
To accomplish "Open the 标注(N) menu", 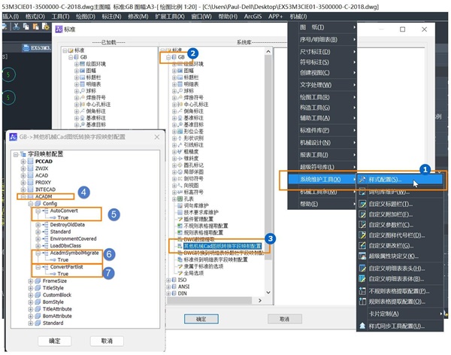I will click(111, 17).
